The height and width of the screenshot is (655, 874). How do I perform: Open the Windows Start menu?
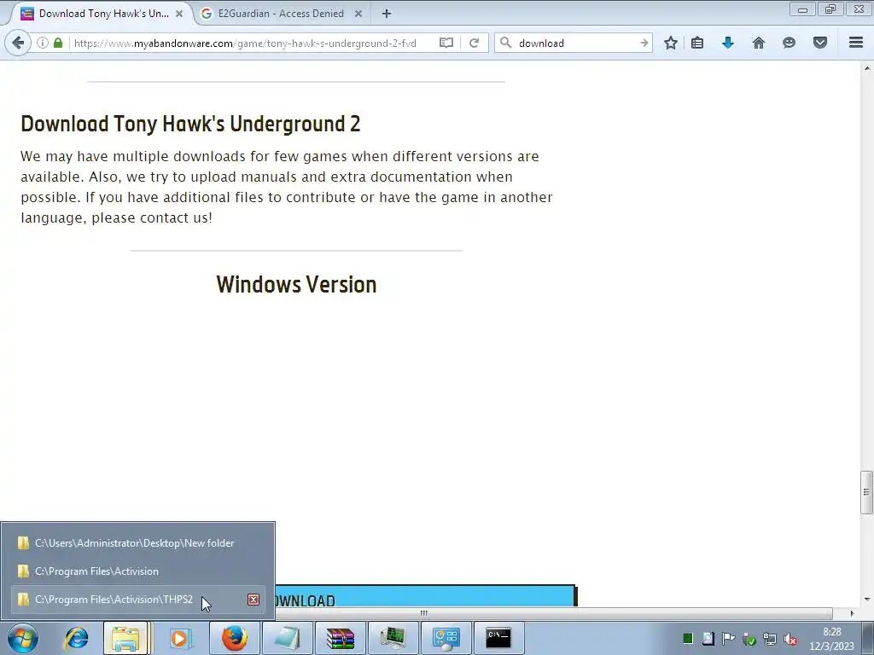tap(23, 638)
